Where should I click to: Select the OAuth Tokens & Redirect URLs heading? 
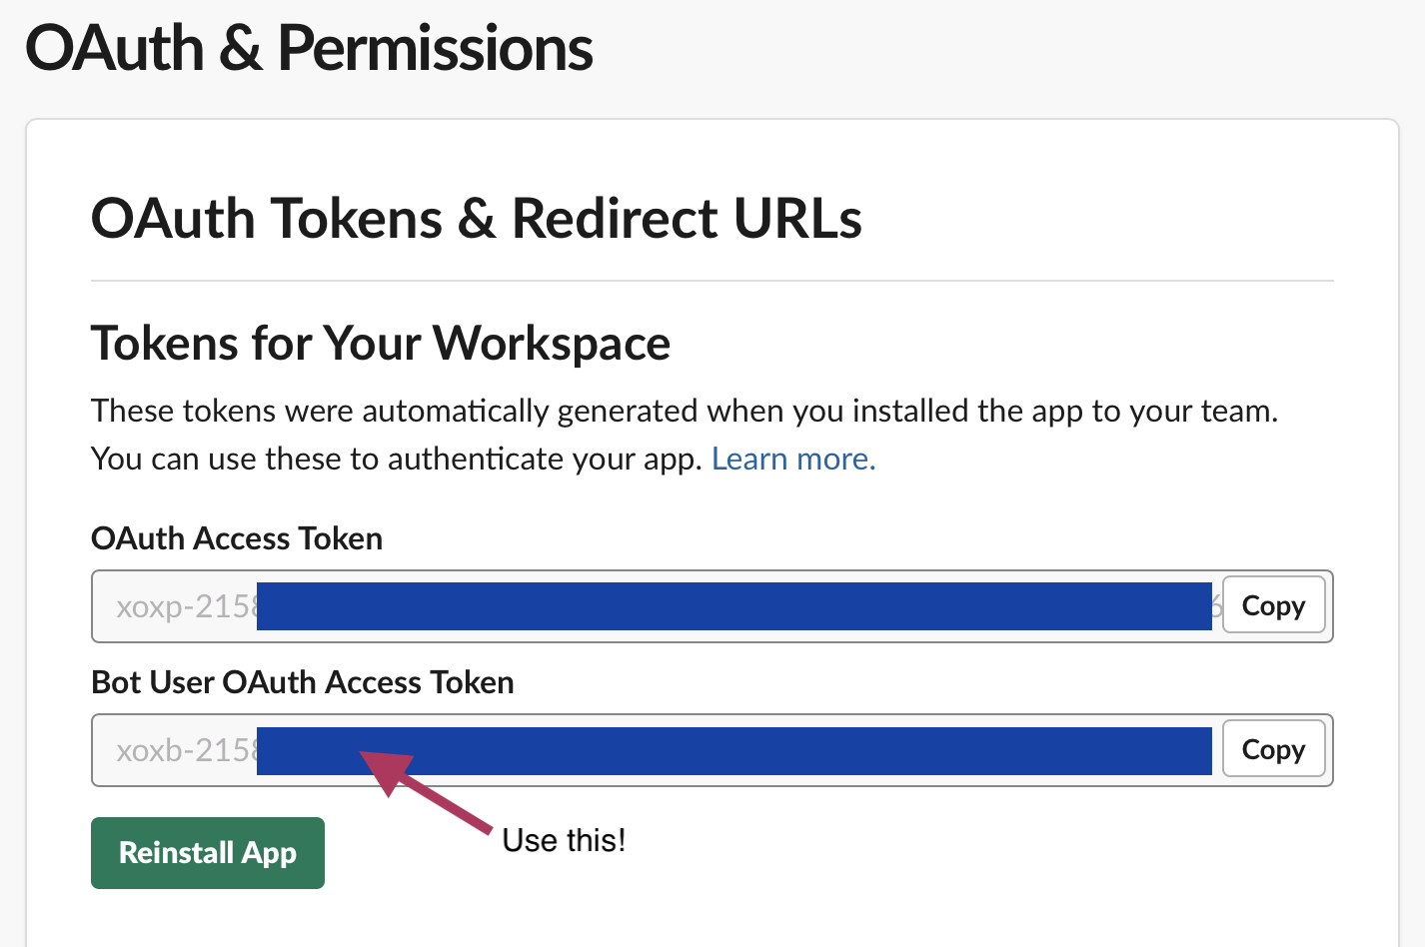(x=476, y=219)
